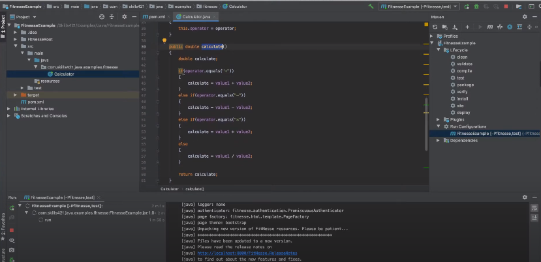Image resolution: width=541 pixels, height=262 pixels.
Task: Click the editor vertical scrollbar thumb
Action: pos(426,123)
